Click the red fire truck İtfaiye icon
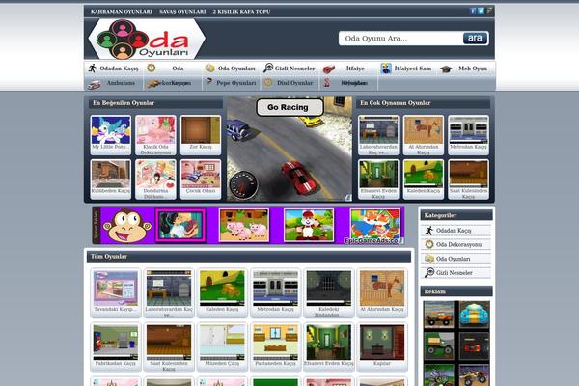The image size is (579, 386). tap(329, 69)
